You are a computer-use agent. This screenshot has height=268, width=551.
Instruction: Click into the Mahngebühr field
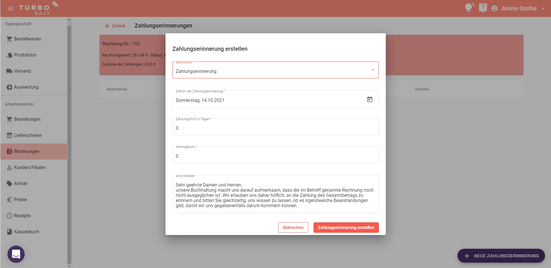275,156
